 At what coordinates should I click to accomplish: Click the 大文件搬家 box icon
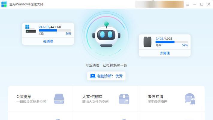(124, 99)
